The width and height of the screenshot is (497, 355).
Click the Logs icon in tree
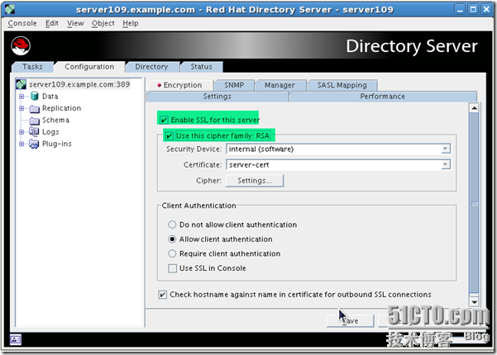pyautogui.click(x=34, y=132)
